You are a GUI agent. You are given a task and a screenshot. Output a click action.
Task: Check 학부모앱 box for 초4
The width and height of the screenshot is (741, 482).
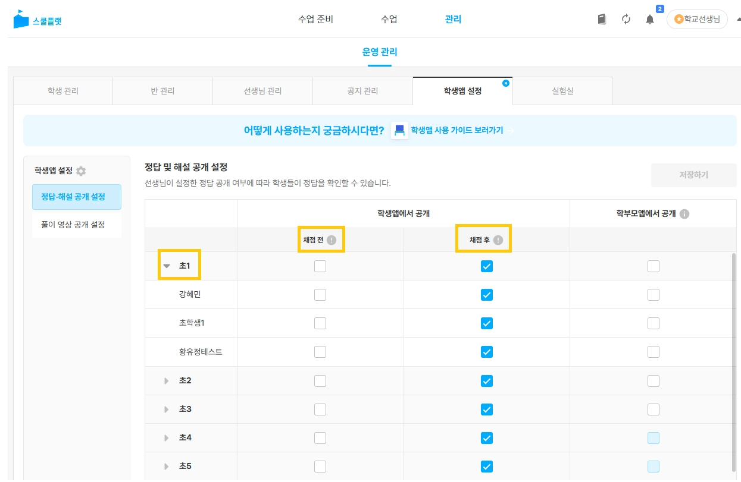654,438
